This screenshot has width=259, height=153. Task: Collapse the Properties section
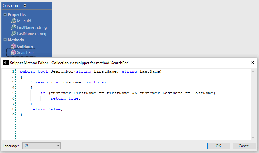point(5,15)
